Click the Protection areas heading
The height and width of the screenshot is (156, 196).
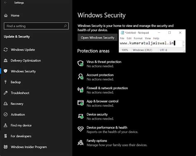93,51
